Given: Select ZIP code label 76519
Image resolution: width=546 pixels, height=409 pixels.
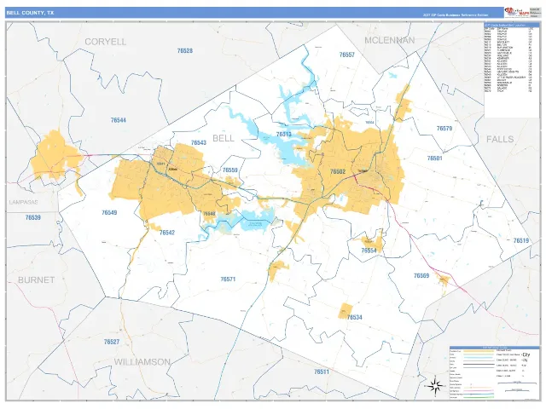Looking at the screenshot, I should click(521, 240).
